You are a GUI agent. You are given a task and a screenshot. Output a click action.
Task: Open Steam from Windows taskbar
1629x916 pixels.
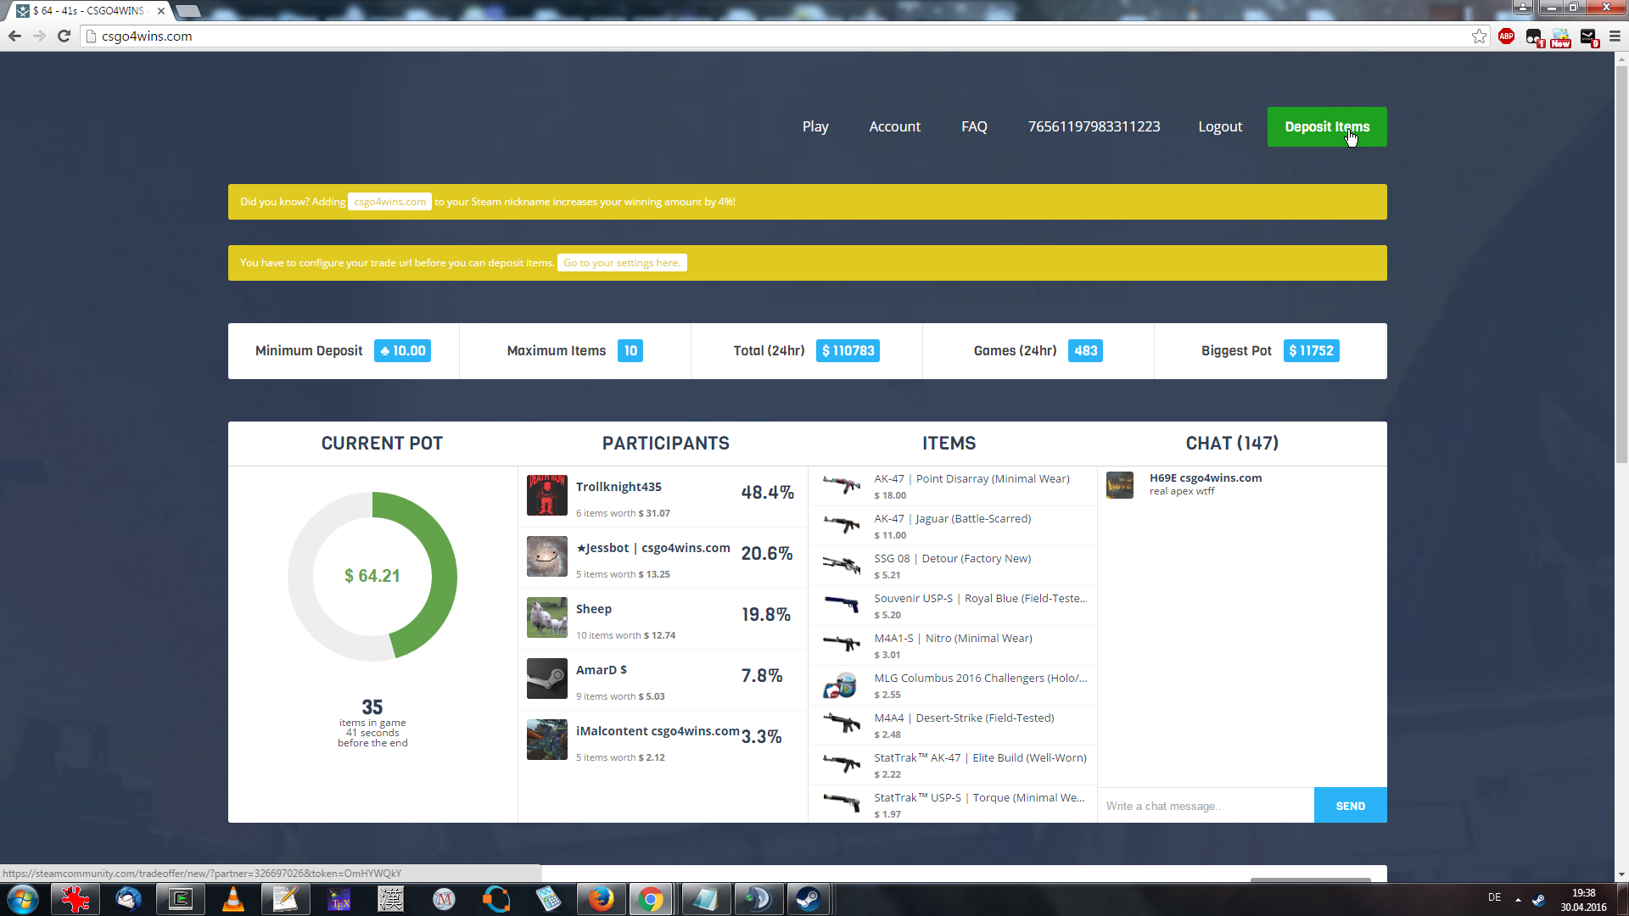click(x=808, y=899)
